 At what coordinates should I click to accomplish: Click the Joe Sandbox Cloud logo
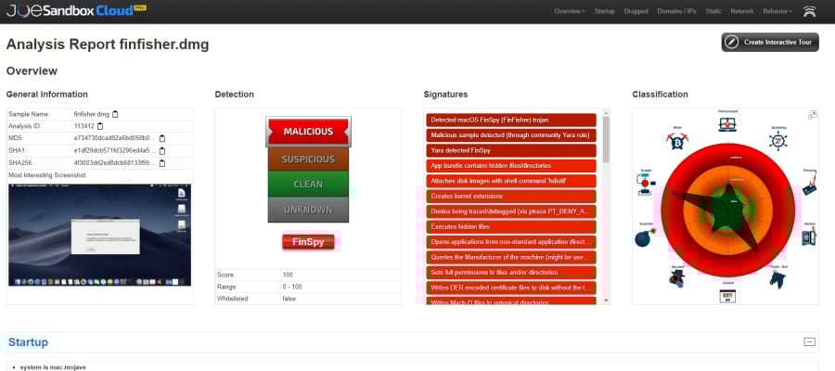pos(77,10)
